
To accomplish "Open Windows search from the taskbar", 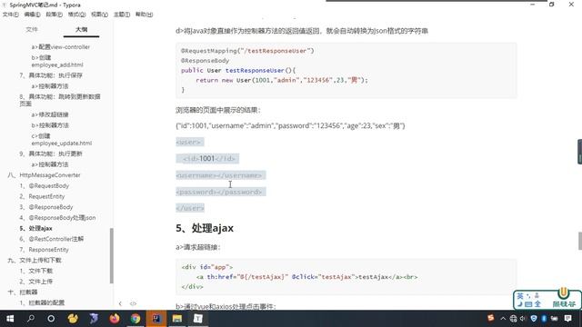I will 31,319.
